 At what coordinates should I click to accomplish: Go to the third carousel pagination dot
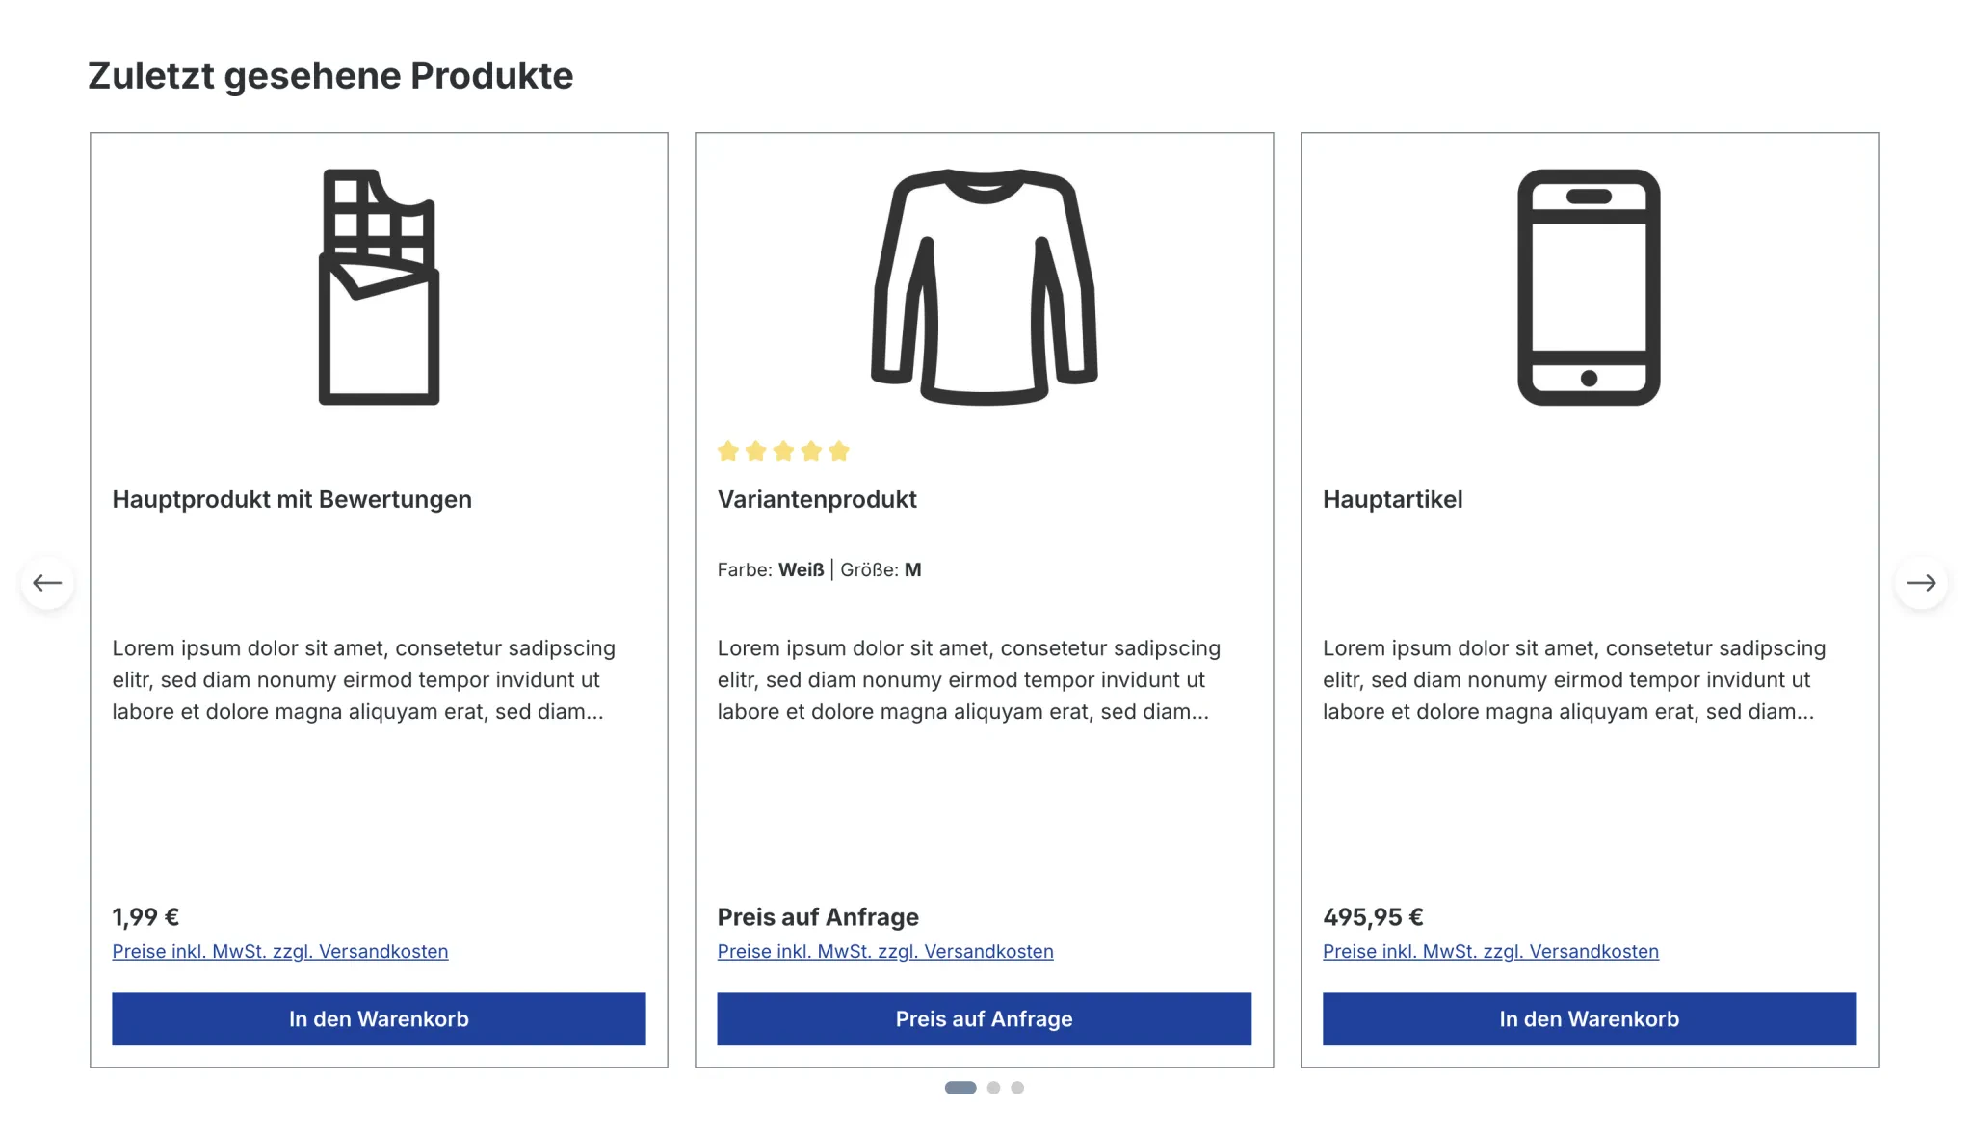1017,1088
